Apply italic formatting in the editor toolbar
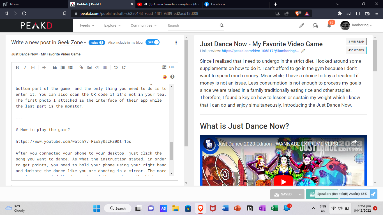 coord(25,67)
